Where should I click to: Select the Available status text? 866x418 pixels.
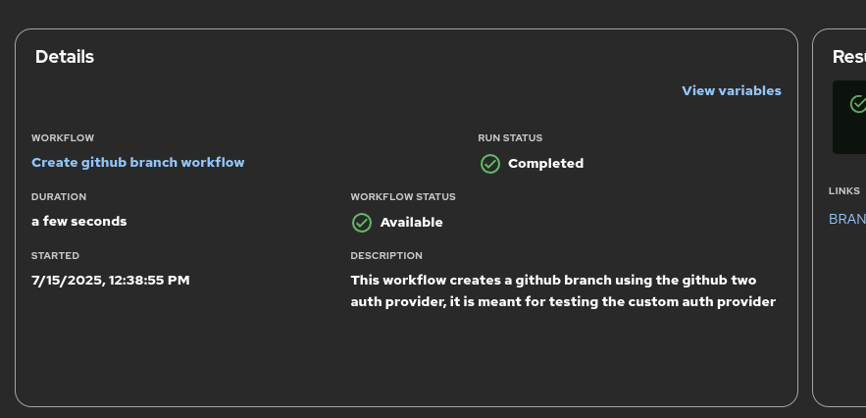412,223
